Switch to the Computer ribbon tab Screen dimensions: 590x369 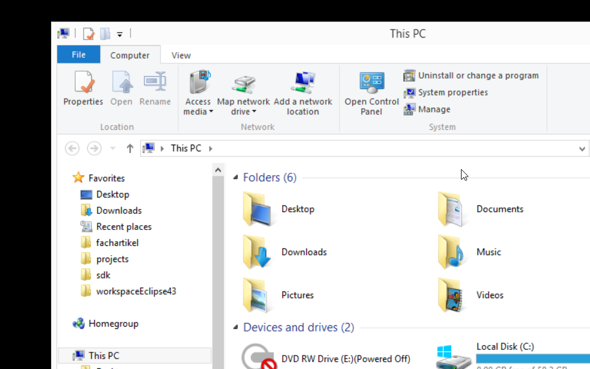pyautogui.click(x=130, y=55)
